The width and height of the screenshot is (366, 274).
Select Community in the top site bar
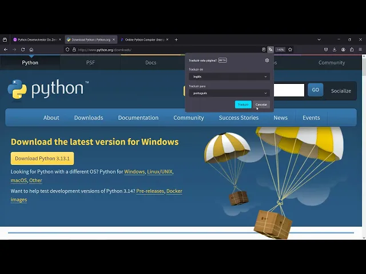(332, 62)
